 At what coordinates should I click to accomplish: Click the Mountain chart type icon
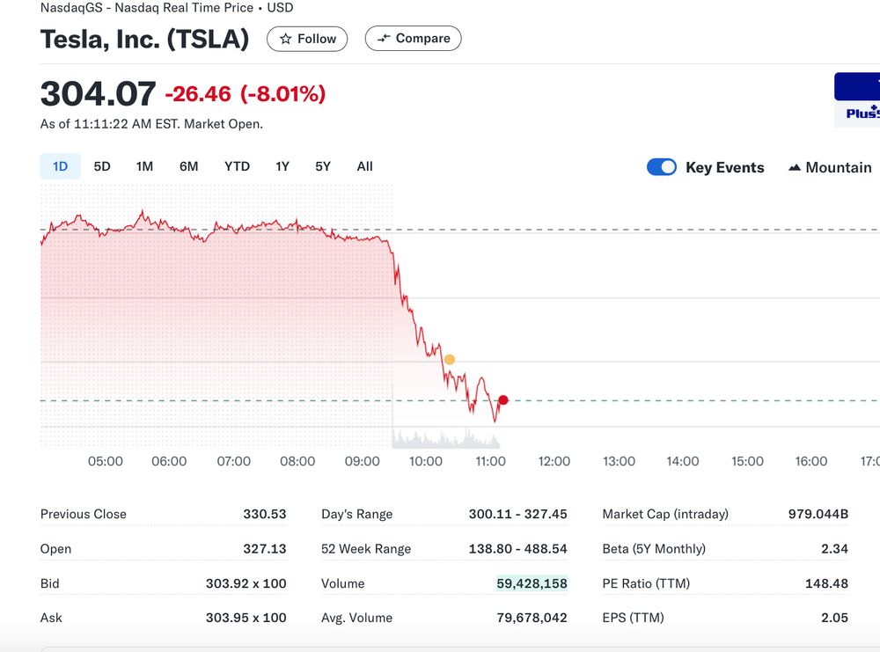[x=794, y=167]
